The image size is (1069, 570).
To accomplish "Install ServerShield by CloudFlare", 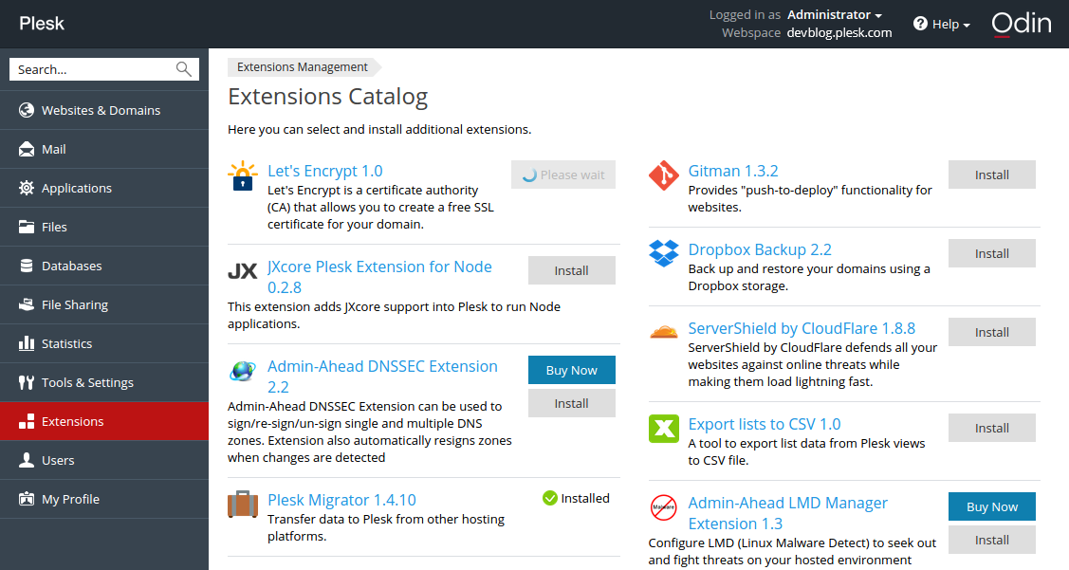I will [x=991, y=332].
